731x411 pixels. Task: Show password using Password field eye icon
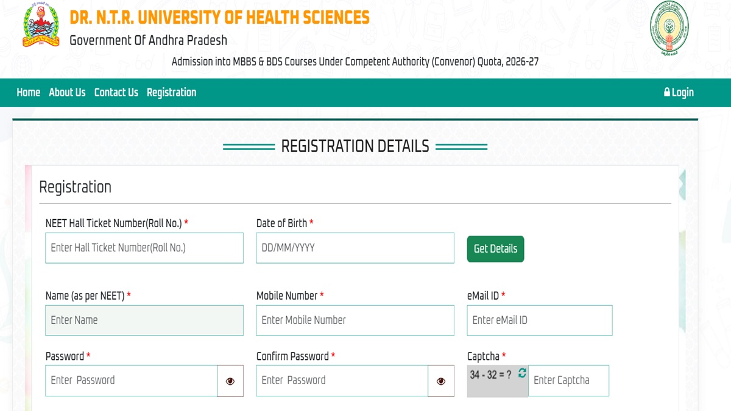coord(230,381)
